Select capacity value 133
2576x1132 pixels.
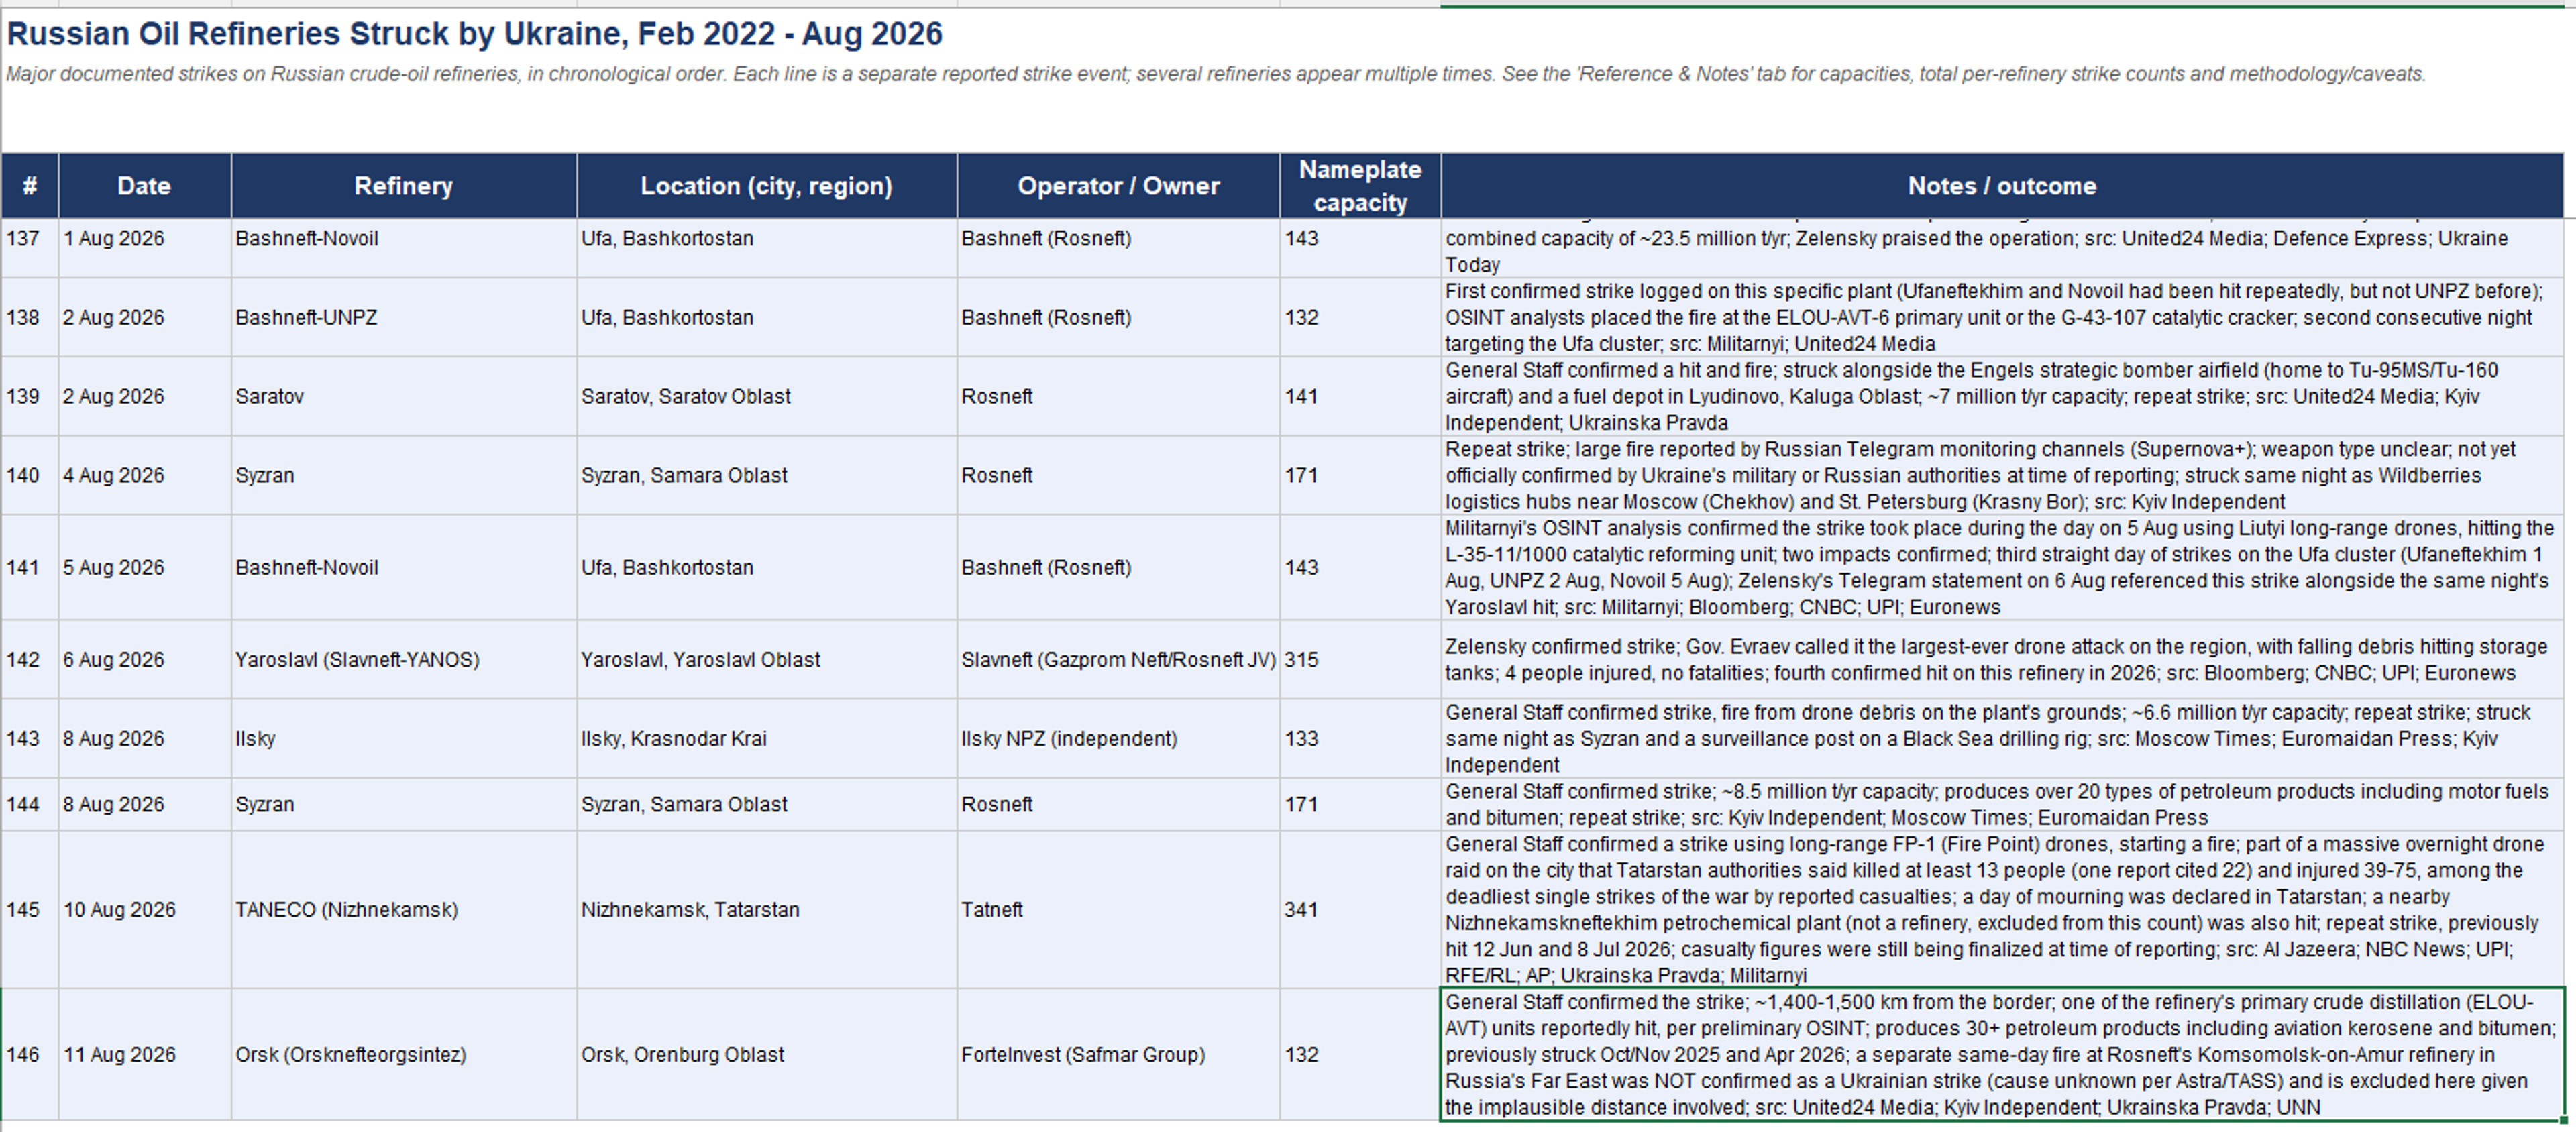pyautogui.click(x=1360, y=739)
